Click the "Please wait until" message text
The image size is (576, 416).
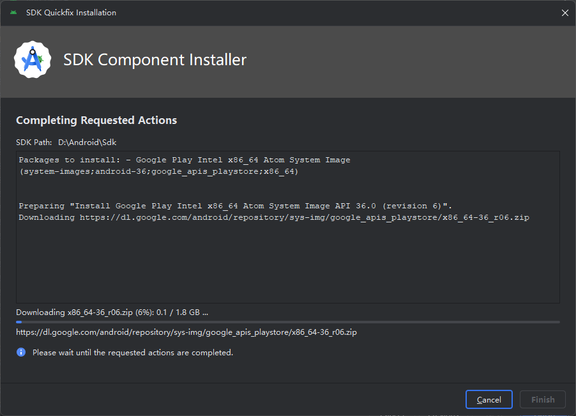point(133,352)
